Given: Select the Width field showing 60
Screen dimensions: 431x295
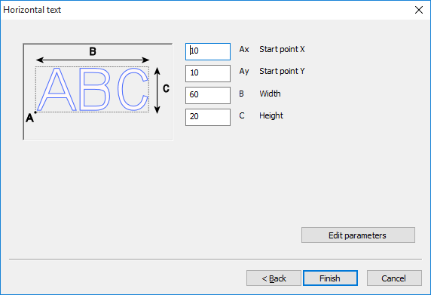Looking at the screenshot, I should click(208, 96).
